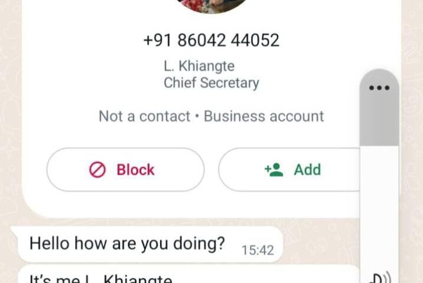
Task: Click the beige chat wallpaper background
Action: click(11, 134)
